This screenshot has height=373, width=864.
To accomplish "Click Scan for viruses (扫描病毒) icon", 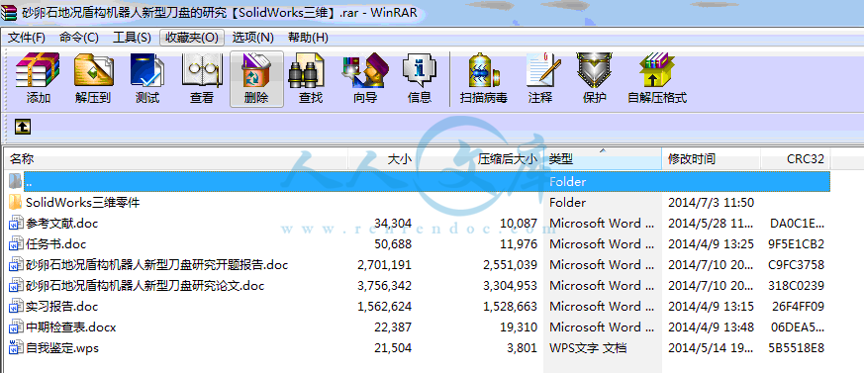I will [x=483, y=70].
